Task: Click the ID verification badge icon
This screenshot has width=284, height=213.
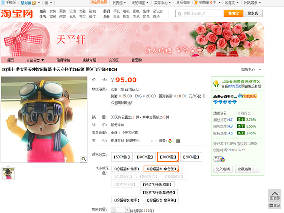Action: (220, 159)
